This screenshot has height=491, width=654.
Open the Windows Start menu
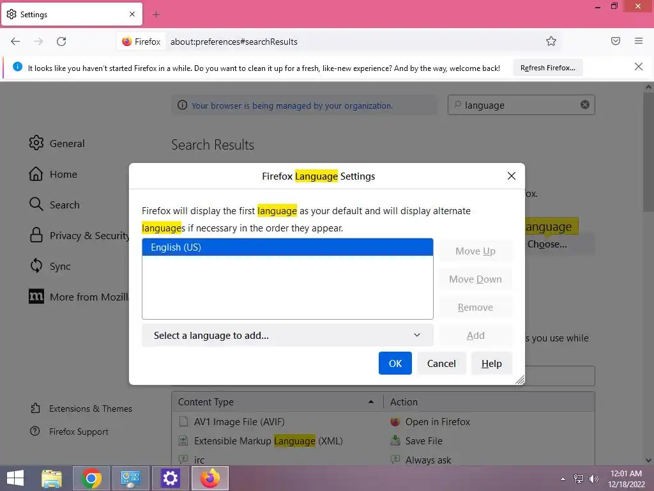tap(15, 478)
